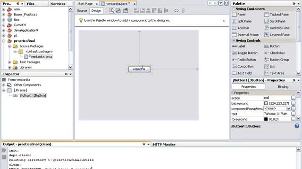
Task: Pick Toggle Button in Swing Controls
Action: click(244, 53)
